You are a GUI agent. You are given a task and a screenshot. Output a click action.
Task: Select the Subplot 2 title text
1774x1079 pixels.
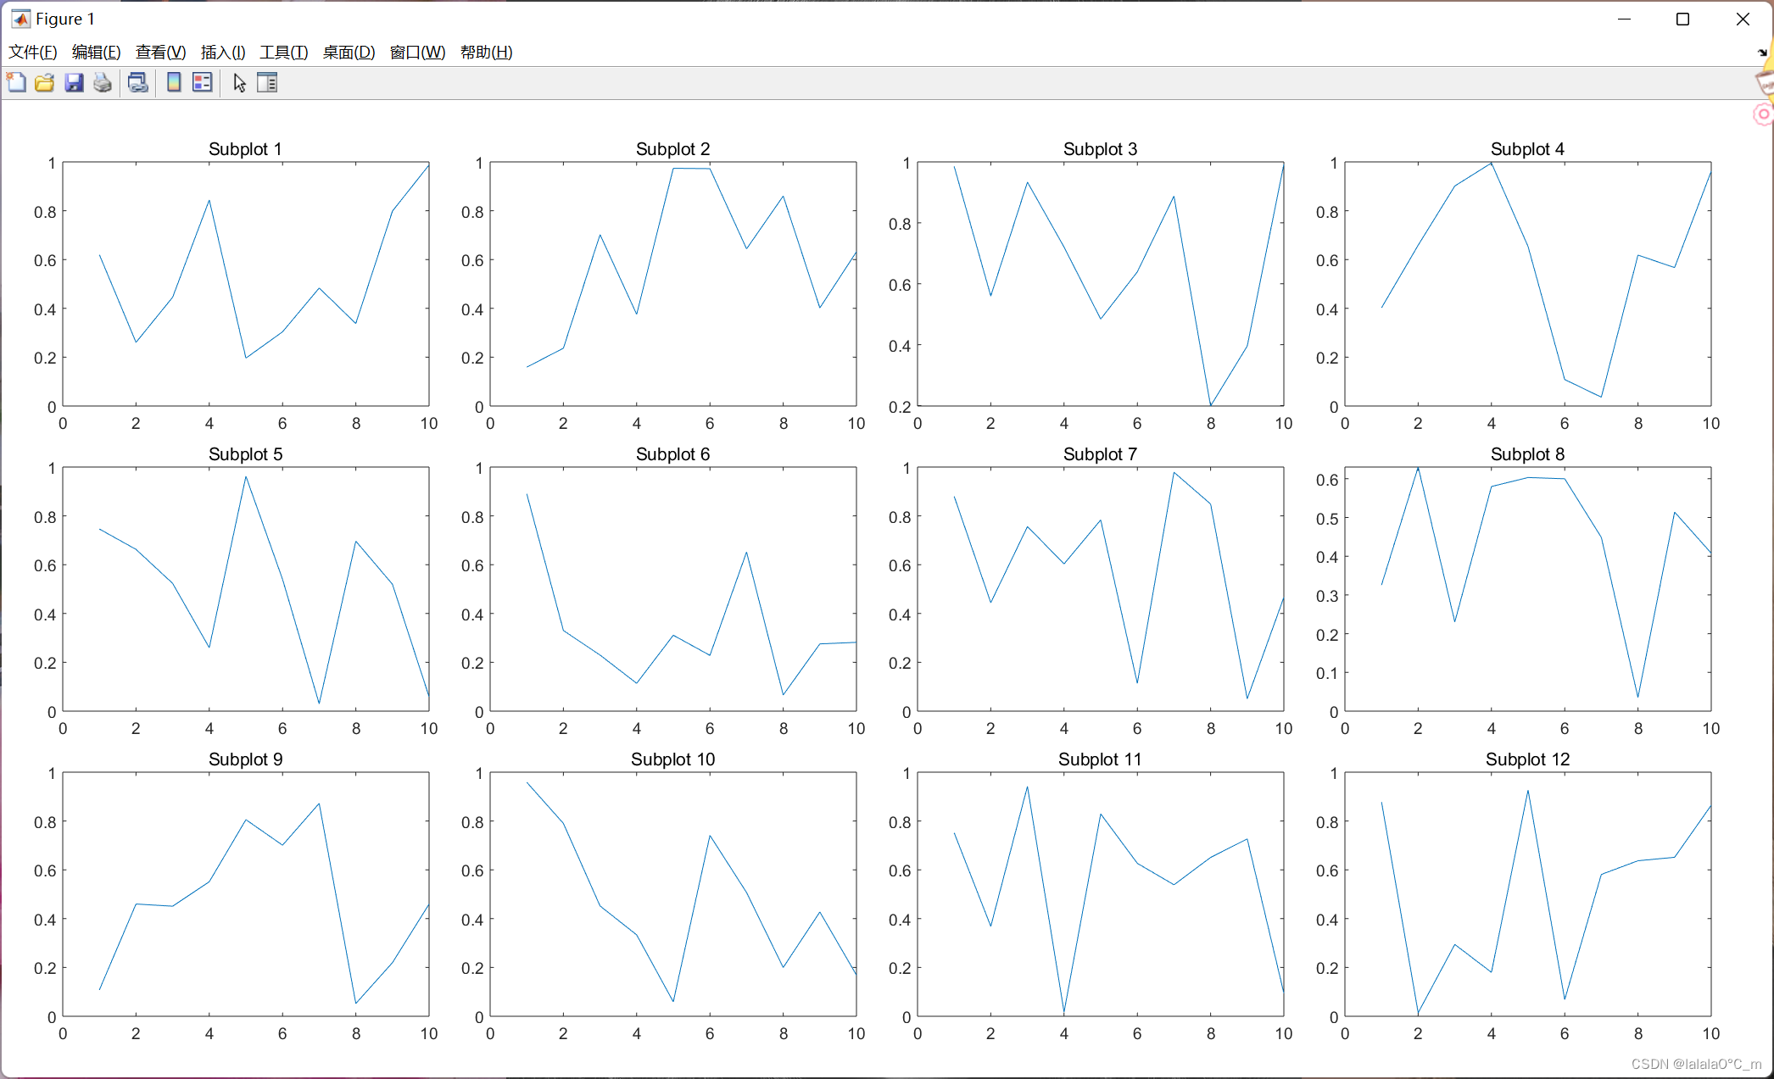(673, 149)
